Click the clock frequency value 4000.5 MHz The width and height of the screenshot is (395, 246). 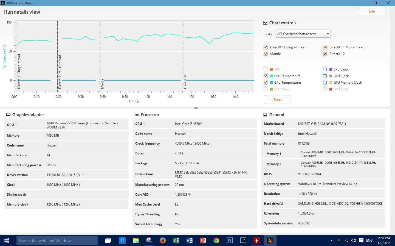pos(193,143)
